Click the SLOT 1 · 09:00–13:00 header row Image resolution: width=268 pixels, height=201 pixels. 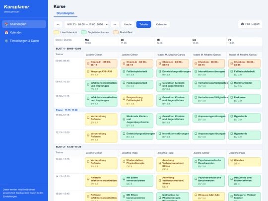click(x=158, y=49)
